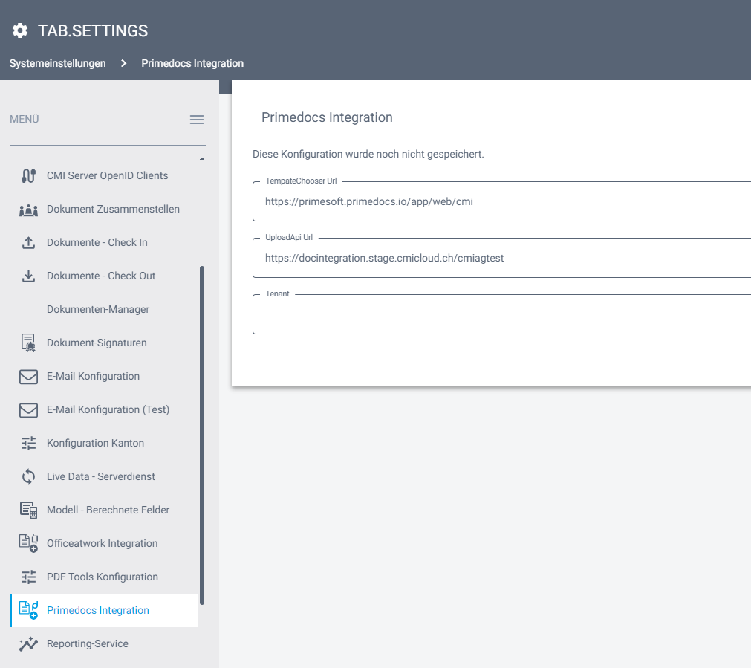Click the Berechnete Felder calculator icon
The image size is (751, 668).
(x=29, y=510)
